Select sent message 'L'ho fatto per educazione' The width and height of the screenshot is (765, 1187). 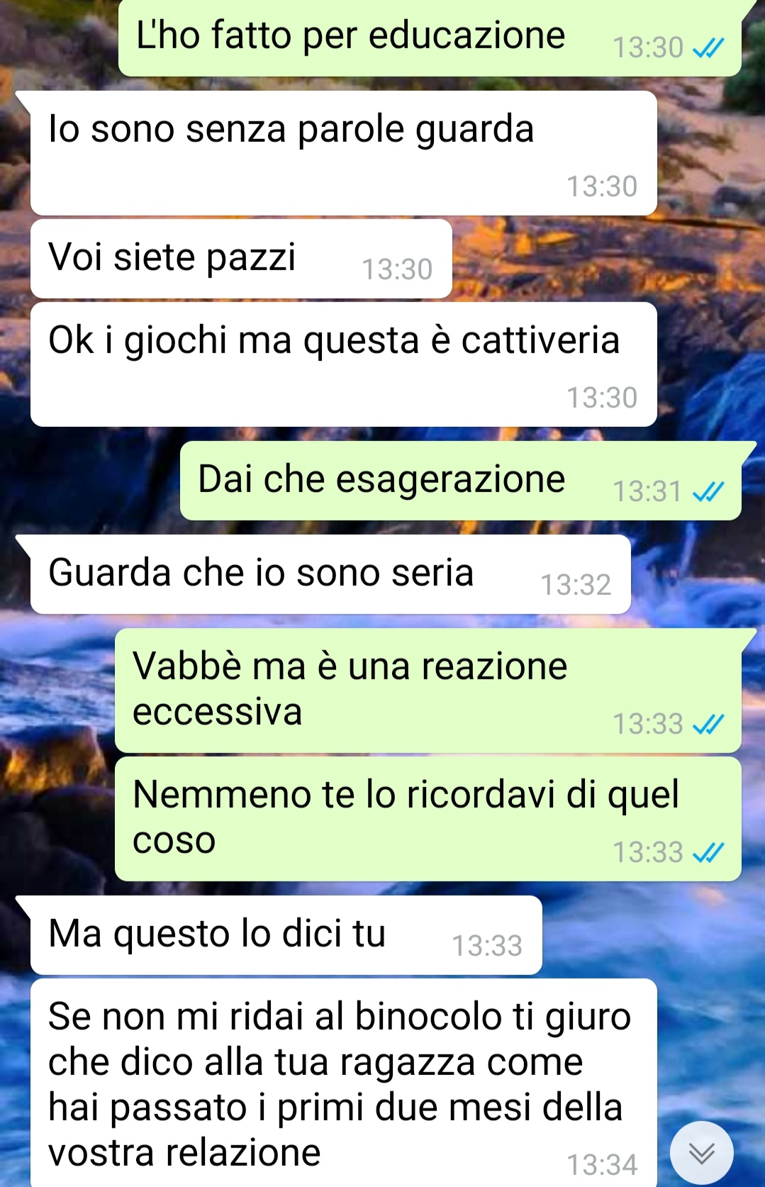(x=430, y=38)
